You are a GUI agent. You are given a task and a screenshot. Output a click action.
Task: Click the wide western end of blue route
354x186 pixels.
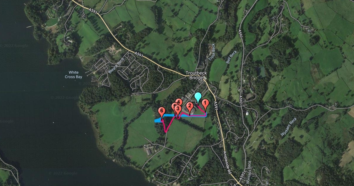pos(158,120)
